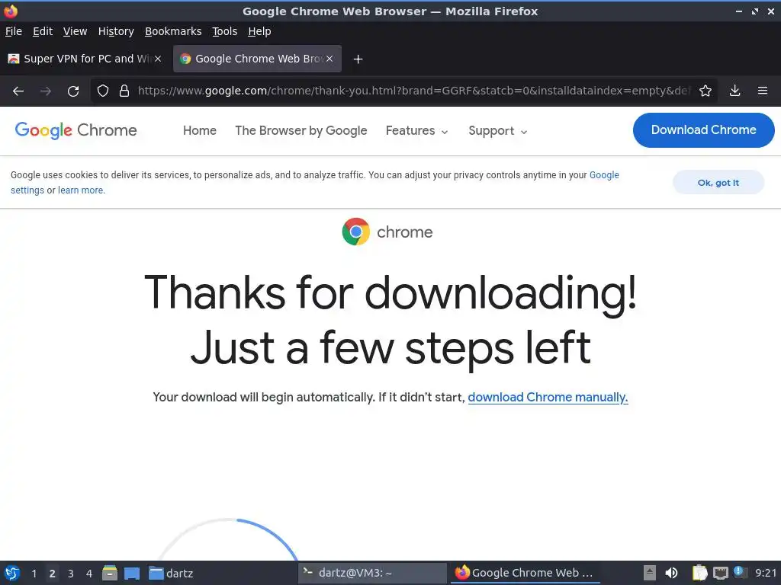Screen dimensions: 781x585
Task: Bookmark this page with the star icon
Action: (x=705, y=91)
